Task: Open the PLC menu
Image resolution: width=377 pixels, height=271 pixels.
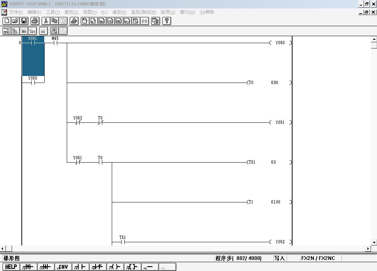Action: point(104,12)
